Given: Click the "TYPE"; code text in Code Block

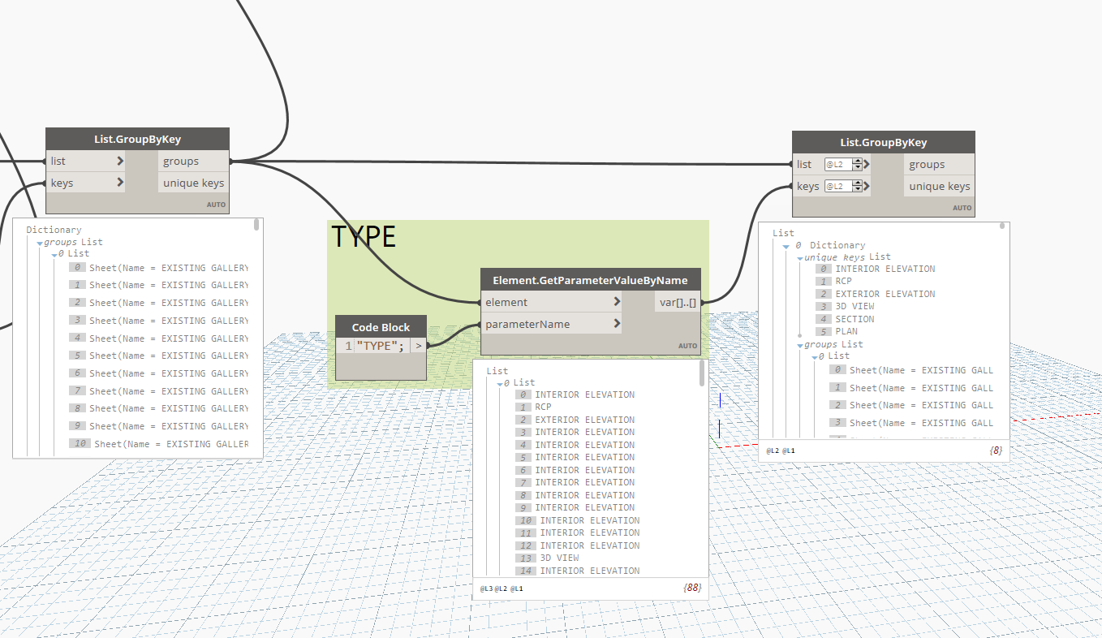Looking at the screenshot, I should coord(381,346).
